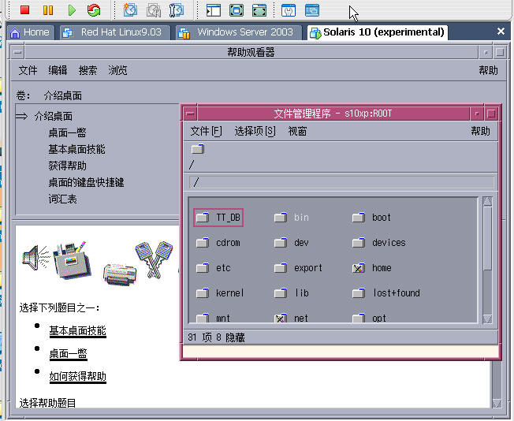Select the etc folder icon
Viewport: 514px width, 421px height.
[203, 268]
